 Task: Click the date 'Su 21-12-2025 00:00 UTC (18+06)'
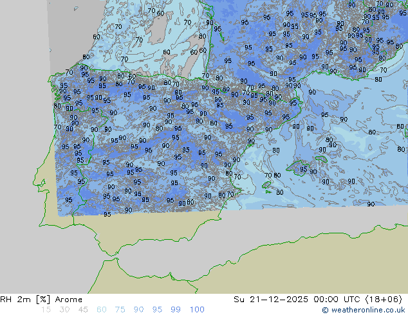tap(318, 300)
